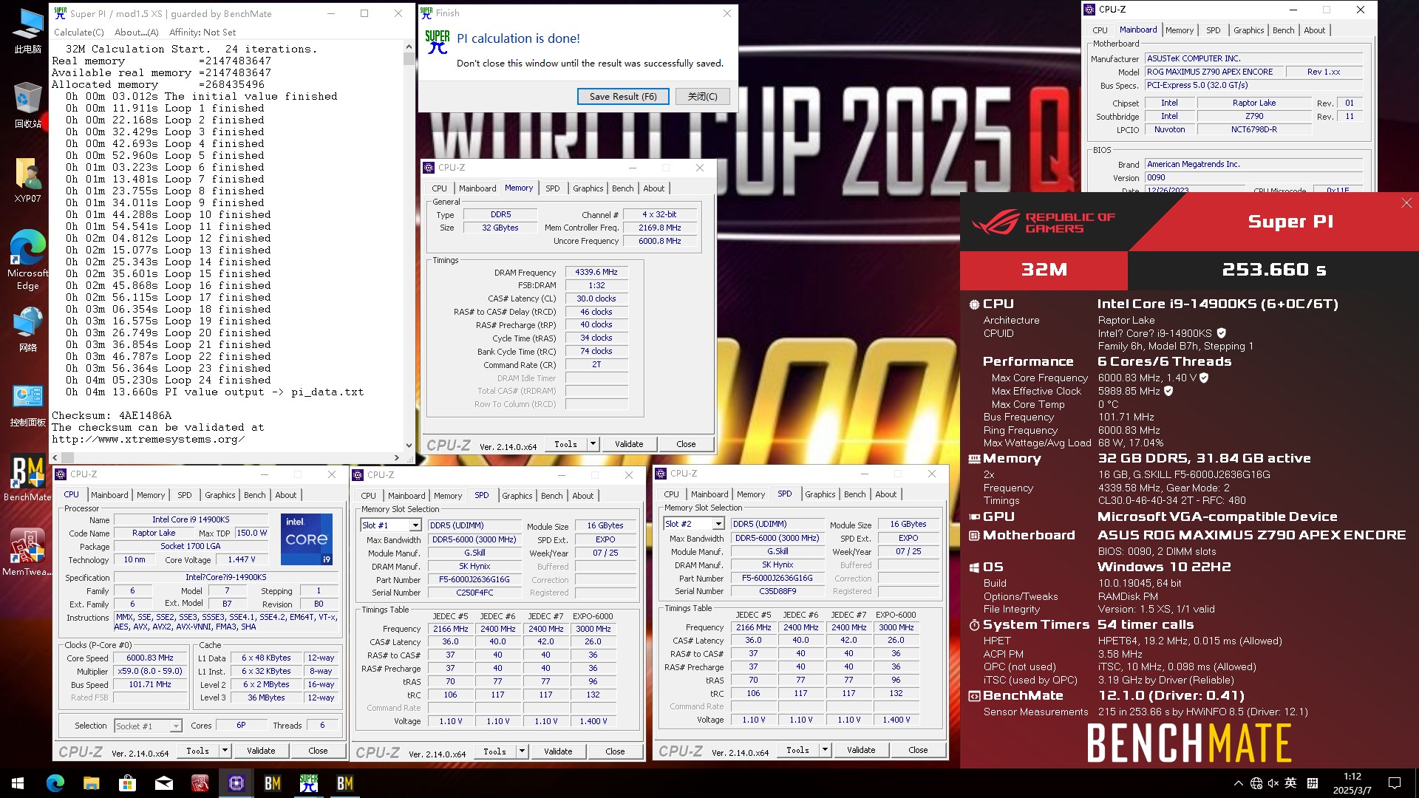
Task: Click the 关闭(C) button in Finish dialog
Action: pos(702,96)
